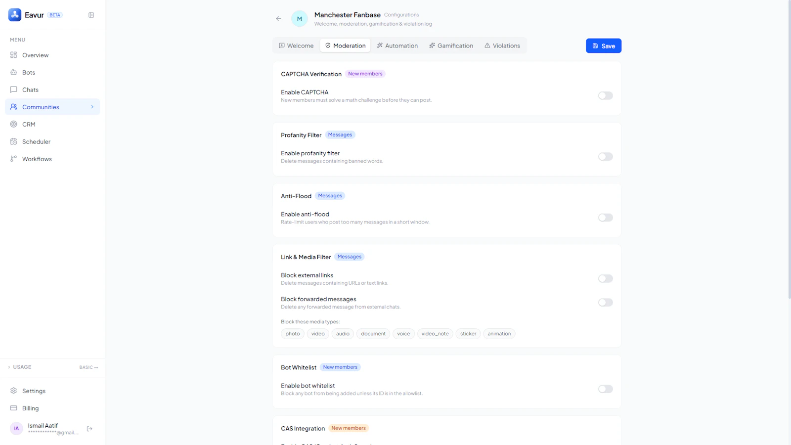Open the Gamification tab
Viewport: 791px width, 445px height.
coord(451,45)
